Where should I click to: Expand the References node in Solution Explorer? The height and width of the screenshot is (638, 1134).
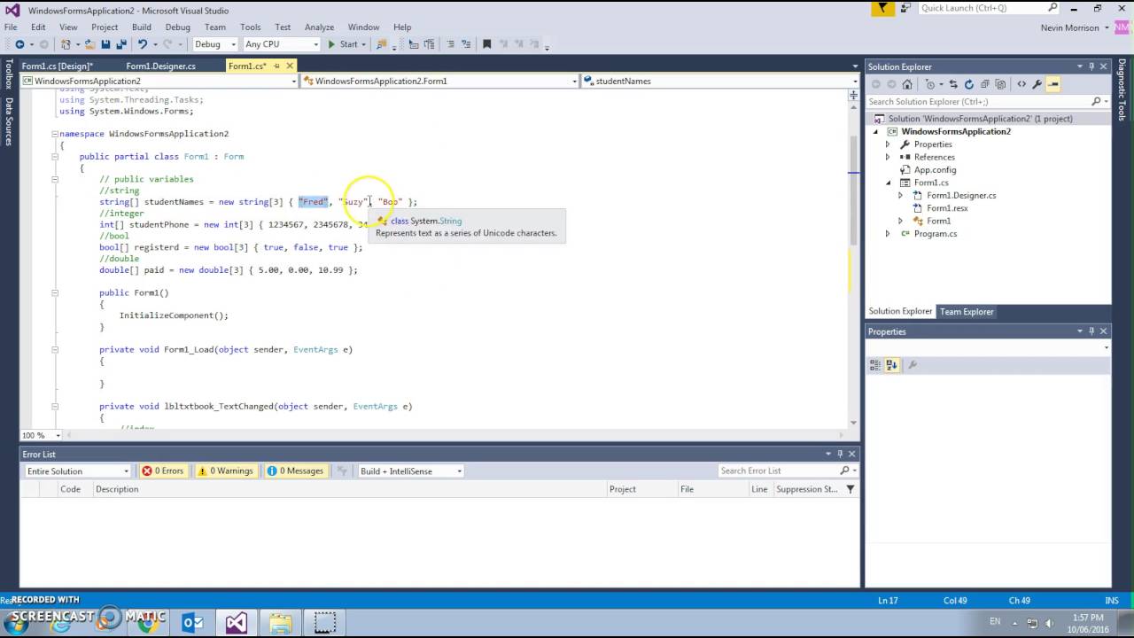tap(888, 157)
